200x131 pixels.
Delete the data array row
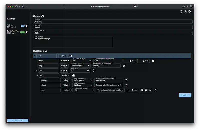pyautogui.click(x=94, y=70)
